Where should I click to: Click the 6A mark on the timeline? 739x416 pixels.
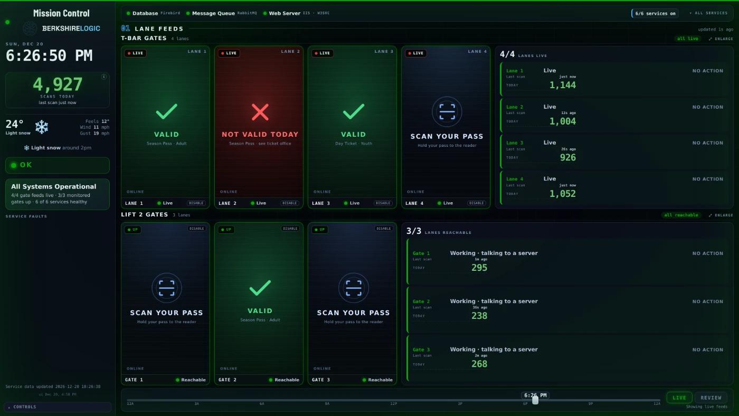262,403
